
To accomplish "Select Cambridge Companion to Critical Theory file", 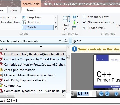I will (x=33, y=59).
